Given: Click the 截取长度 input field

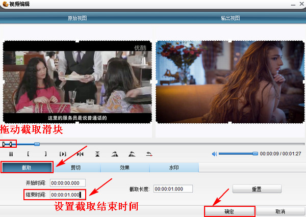Looking at the screenshot, I should (x=173, y=189).
